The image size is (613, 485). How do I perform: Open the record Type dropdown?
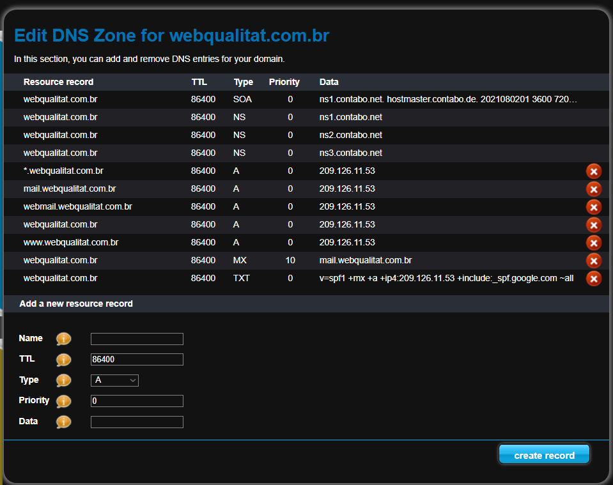(x=114, y=380)
